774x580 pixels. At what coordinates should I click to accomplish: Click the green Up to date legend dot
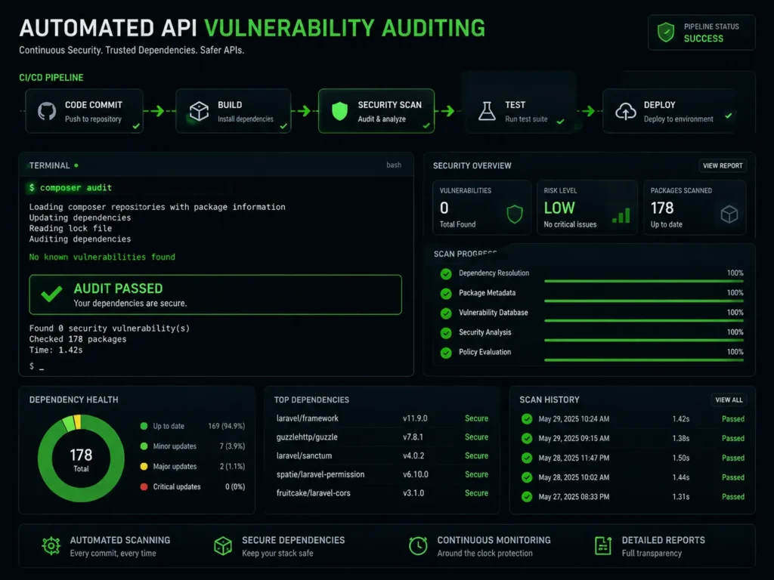(144, 426)
